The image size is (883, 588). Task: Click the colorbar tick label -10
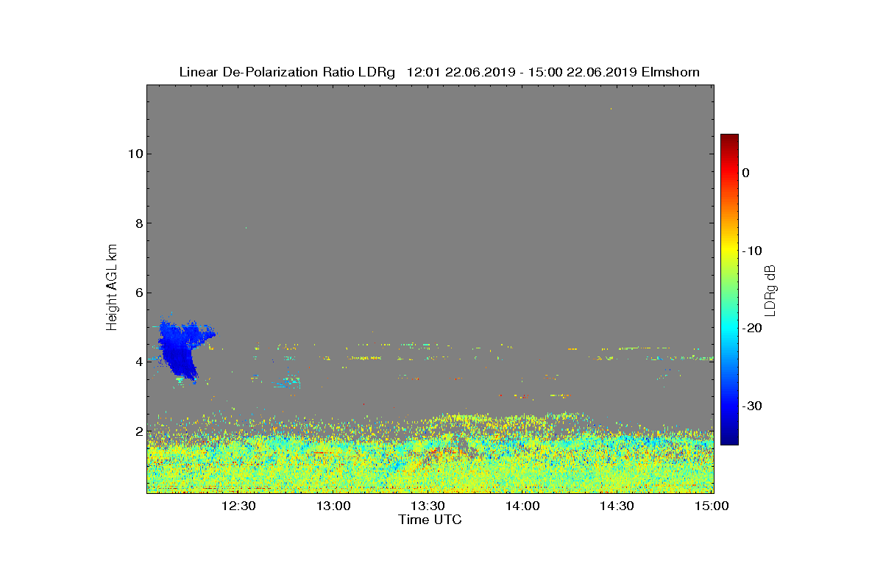click(751, 251)
